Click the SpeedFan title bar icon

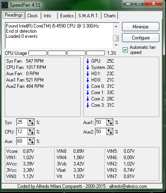click(x=5, y=5)
